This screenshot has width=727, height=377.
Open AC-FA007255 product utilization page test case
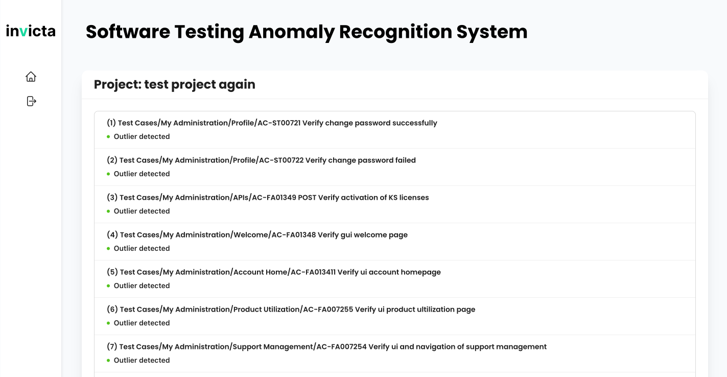291,310
